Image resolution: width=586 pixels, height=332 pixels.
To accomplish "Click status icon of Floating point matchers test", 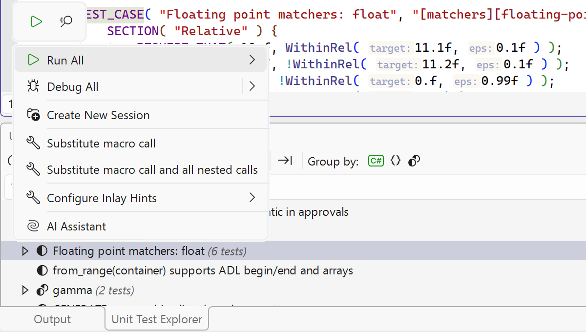I will click(42, 251).
